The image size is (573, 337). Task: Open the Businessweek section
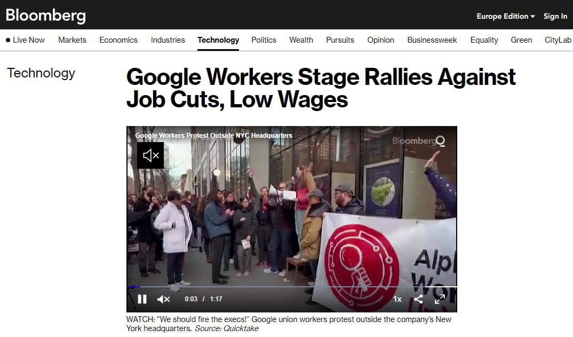[x=432, y=40]
